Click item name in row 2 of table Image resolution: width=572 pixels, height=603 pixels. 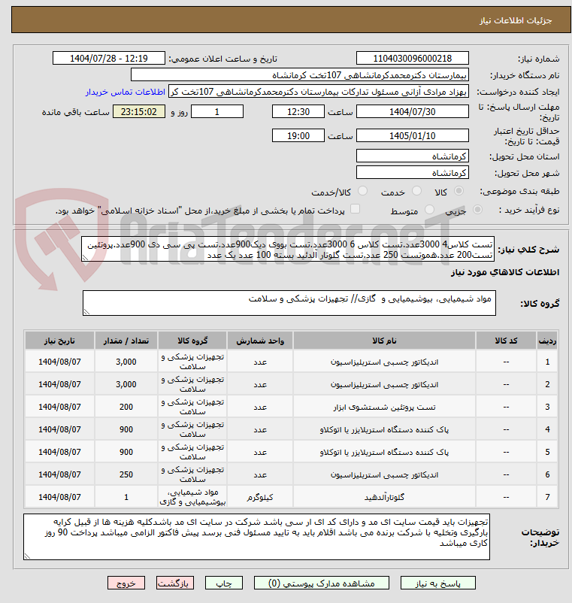tap(384, 384)
